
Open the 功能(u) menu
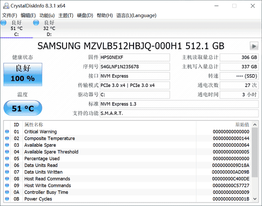47,15
